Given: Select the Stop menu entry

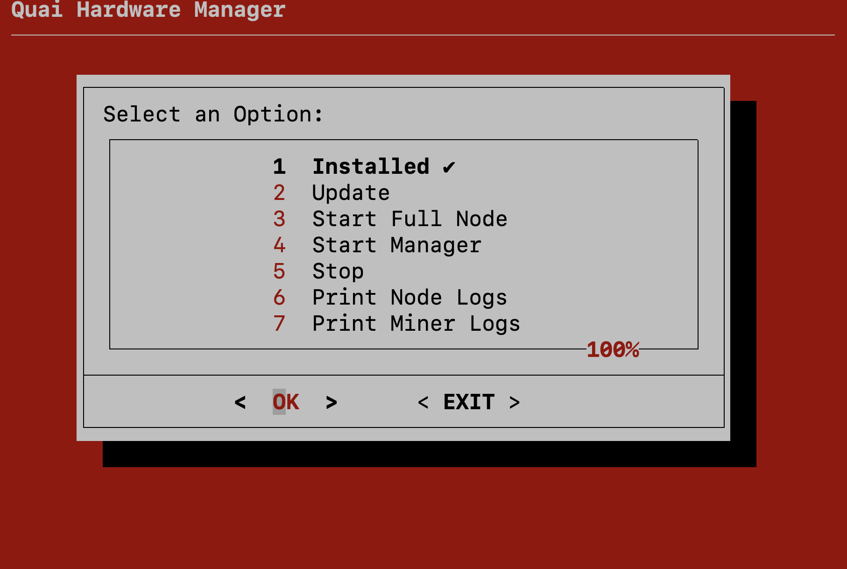Looking at the screenshot, I should (318, 271).
